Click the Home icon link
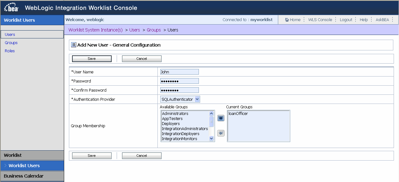399x182 pixels. 293,20
